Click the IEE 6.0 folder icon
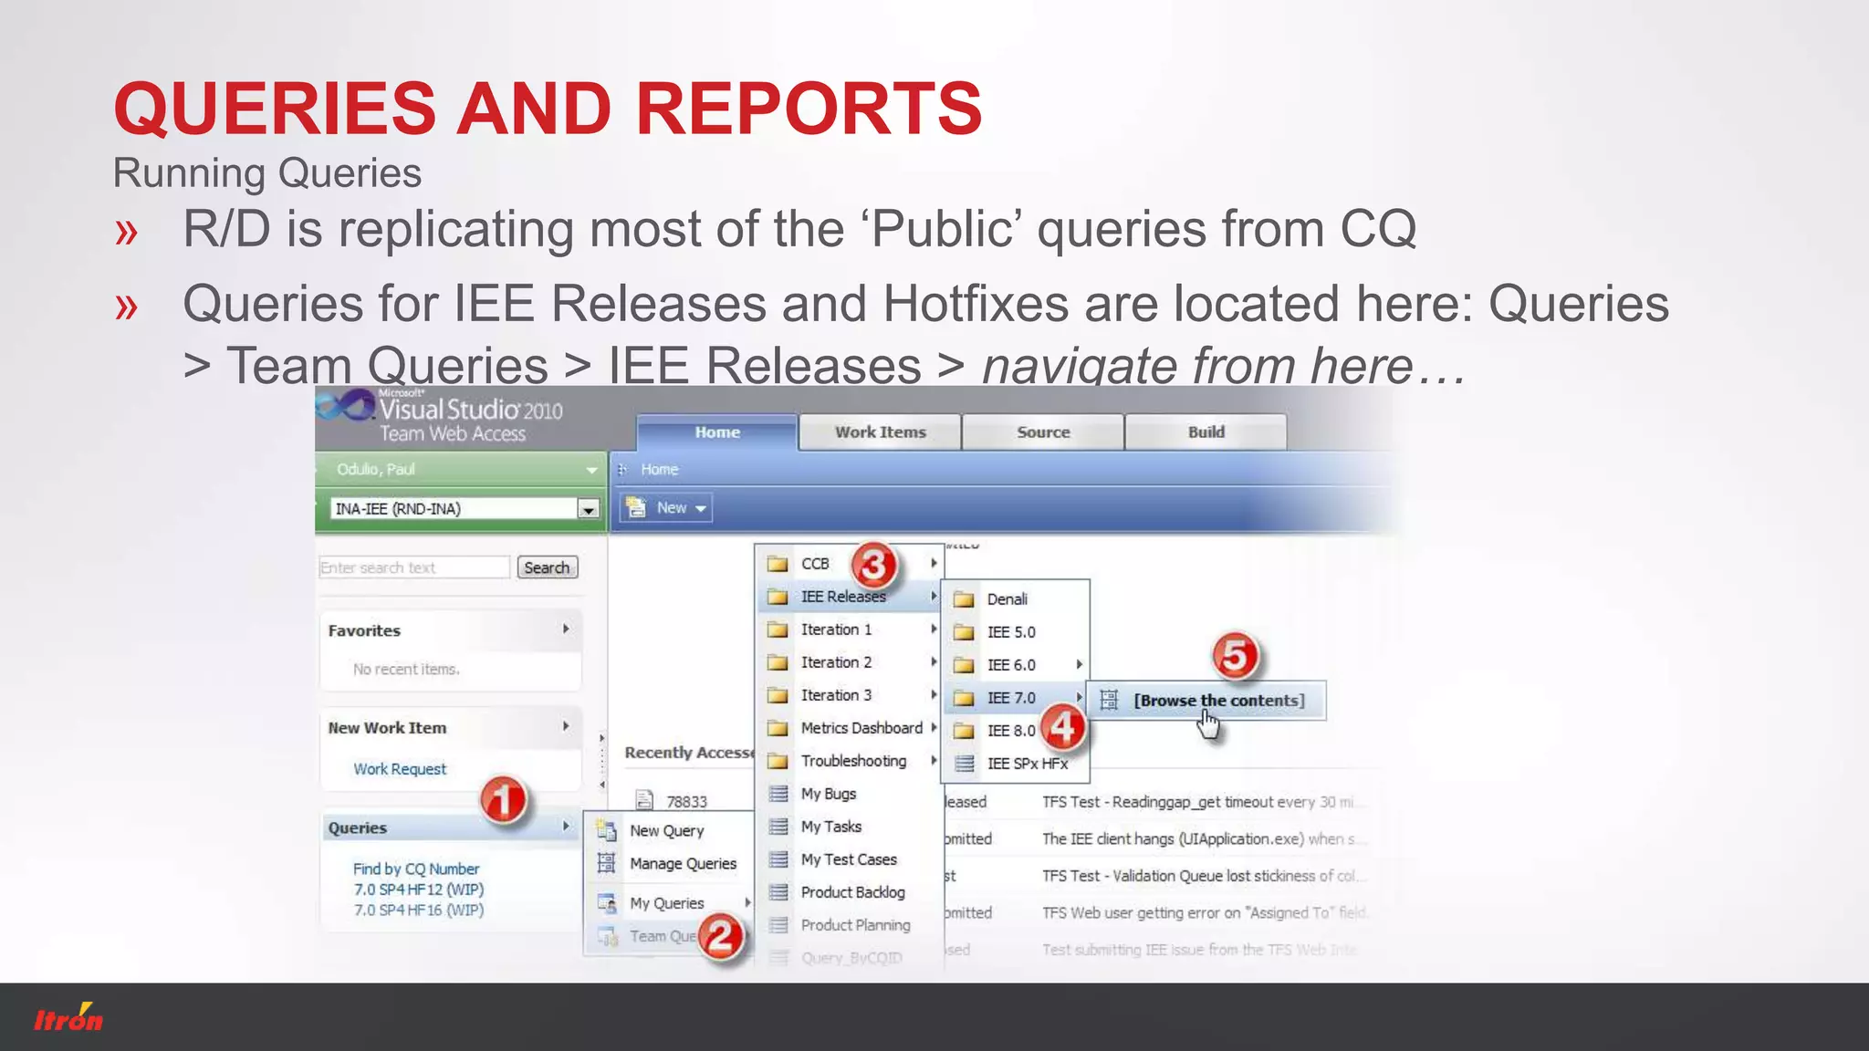 point(964,665)
